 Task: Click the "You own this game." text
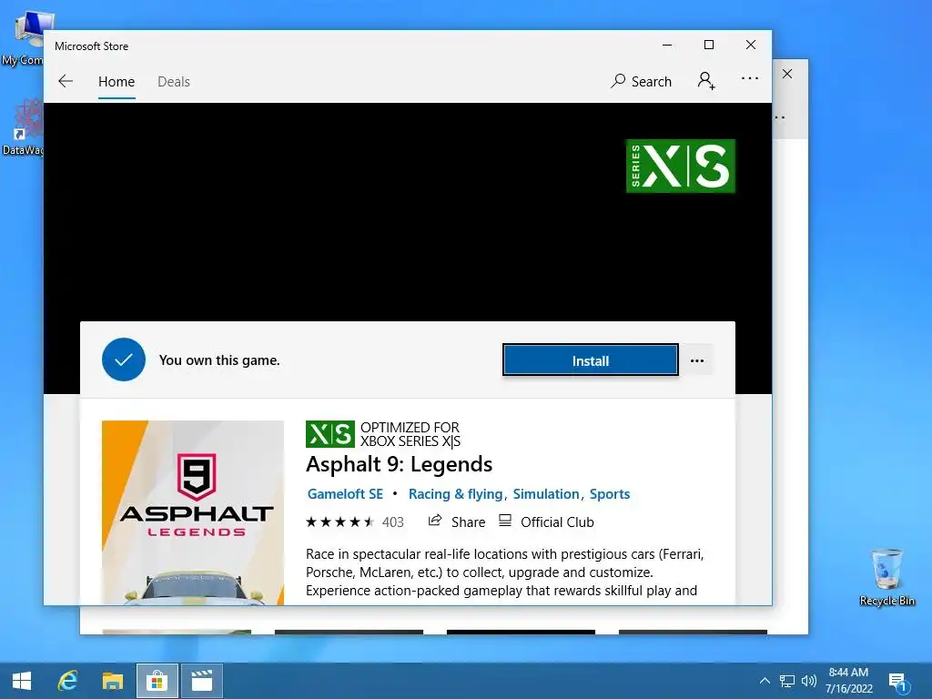(219, 360)
